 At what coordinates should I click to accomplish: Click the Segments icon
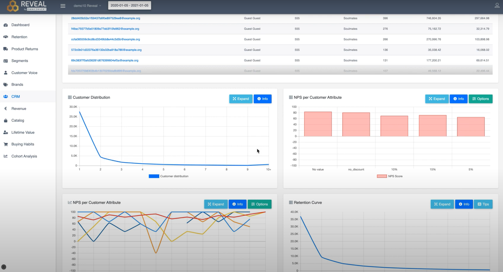click(5, 61)
